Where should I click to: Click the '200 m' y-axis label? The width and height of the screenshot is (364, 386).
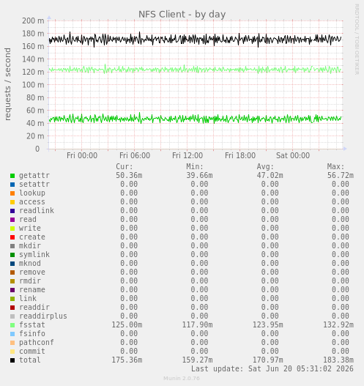33,21
